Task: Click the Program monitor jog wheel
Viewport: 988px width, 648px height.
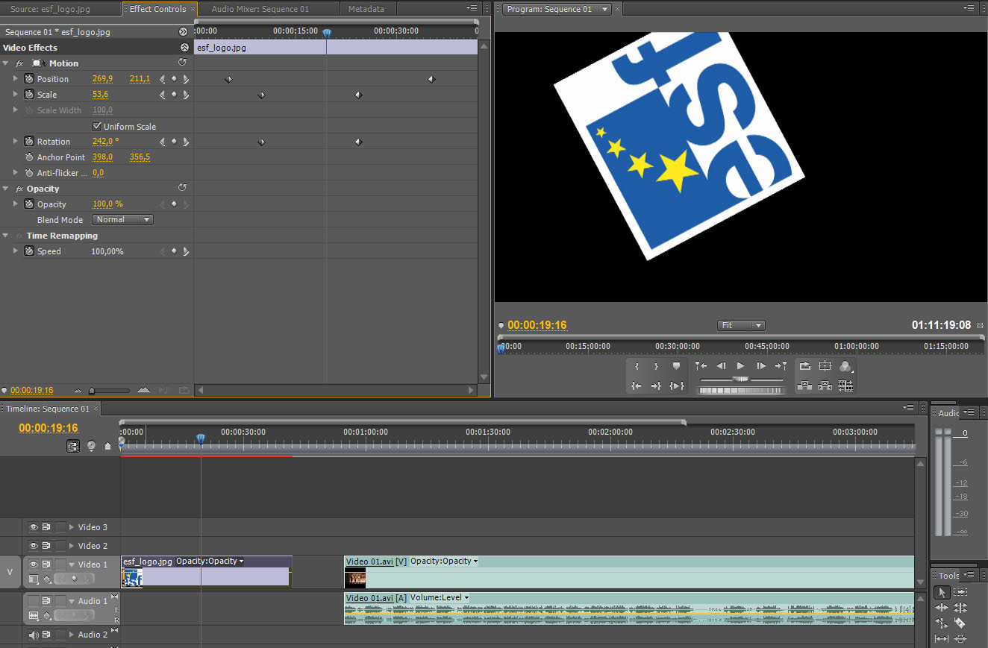Action: click(740, 390)
